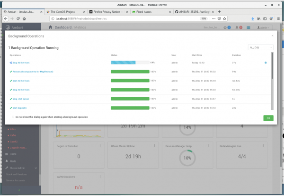Reload the current page
Screen dimensions: 284x196
tap(18, 18)
